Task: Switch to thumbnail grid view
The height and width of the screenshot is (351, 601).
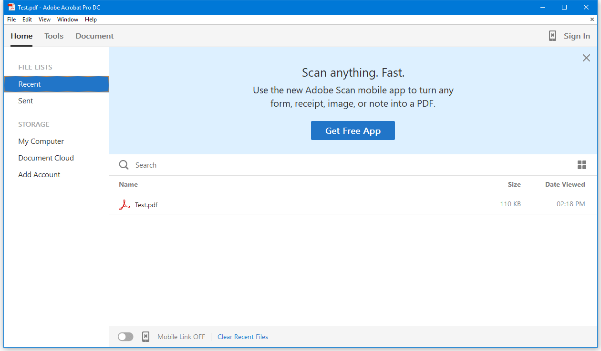Action: coord(582,165)
